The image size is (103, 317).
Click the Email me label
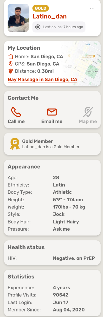pos(52,122)
